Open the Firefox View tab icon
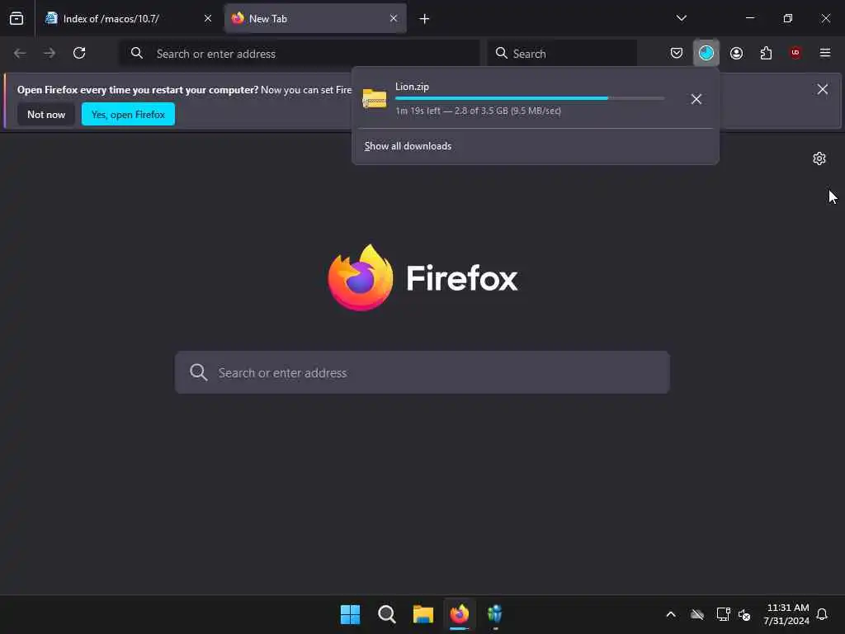The height and width of the screenshot is (634, 845). point(17,18)
